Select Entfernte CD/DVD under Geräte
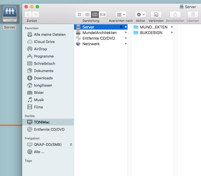Viewport: 201px width, 176px height. (49, 129)
